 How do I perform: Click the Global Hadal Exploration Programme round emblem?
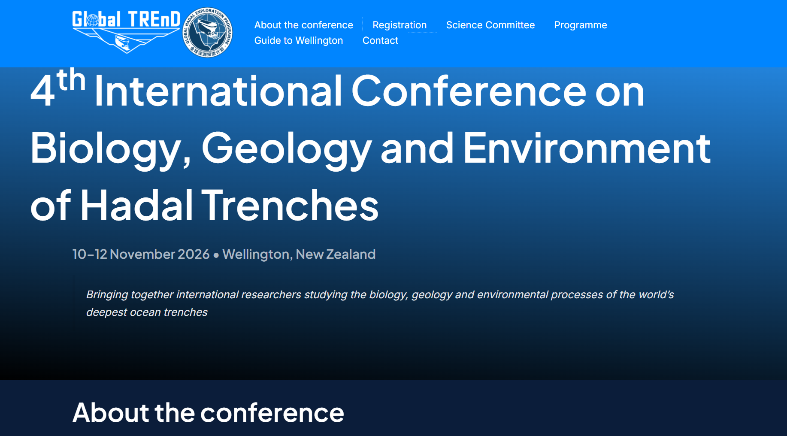point(208,33)
